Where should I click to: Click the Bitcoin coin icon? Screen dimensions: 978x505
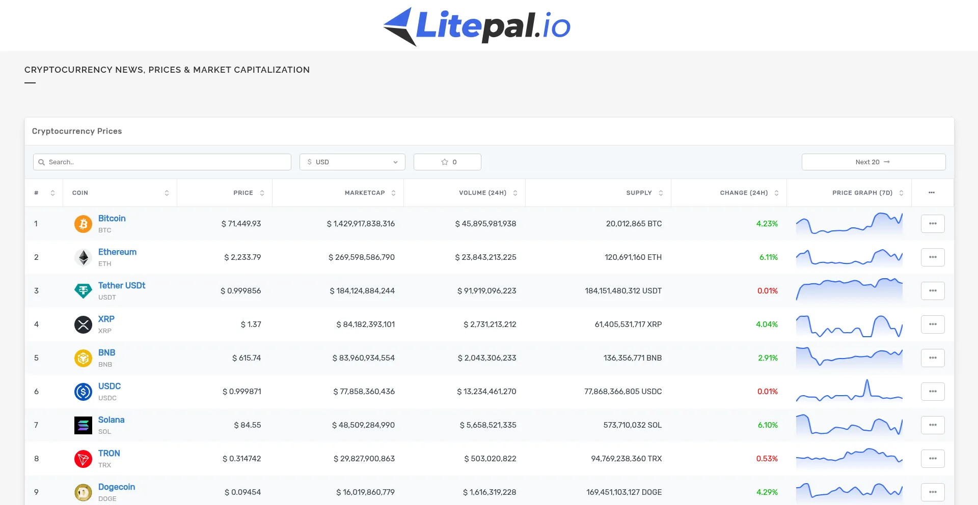[83, 224]
